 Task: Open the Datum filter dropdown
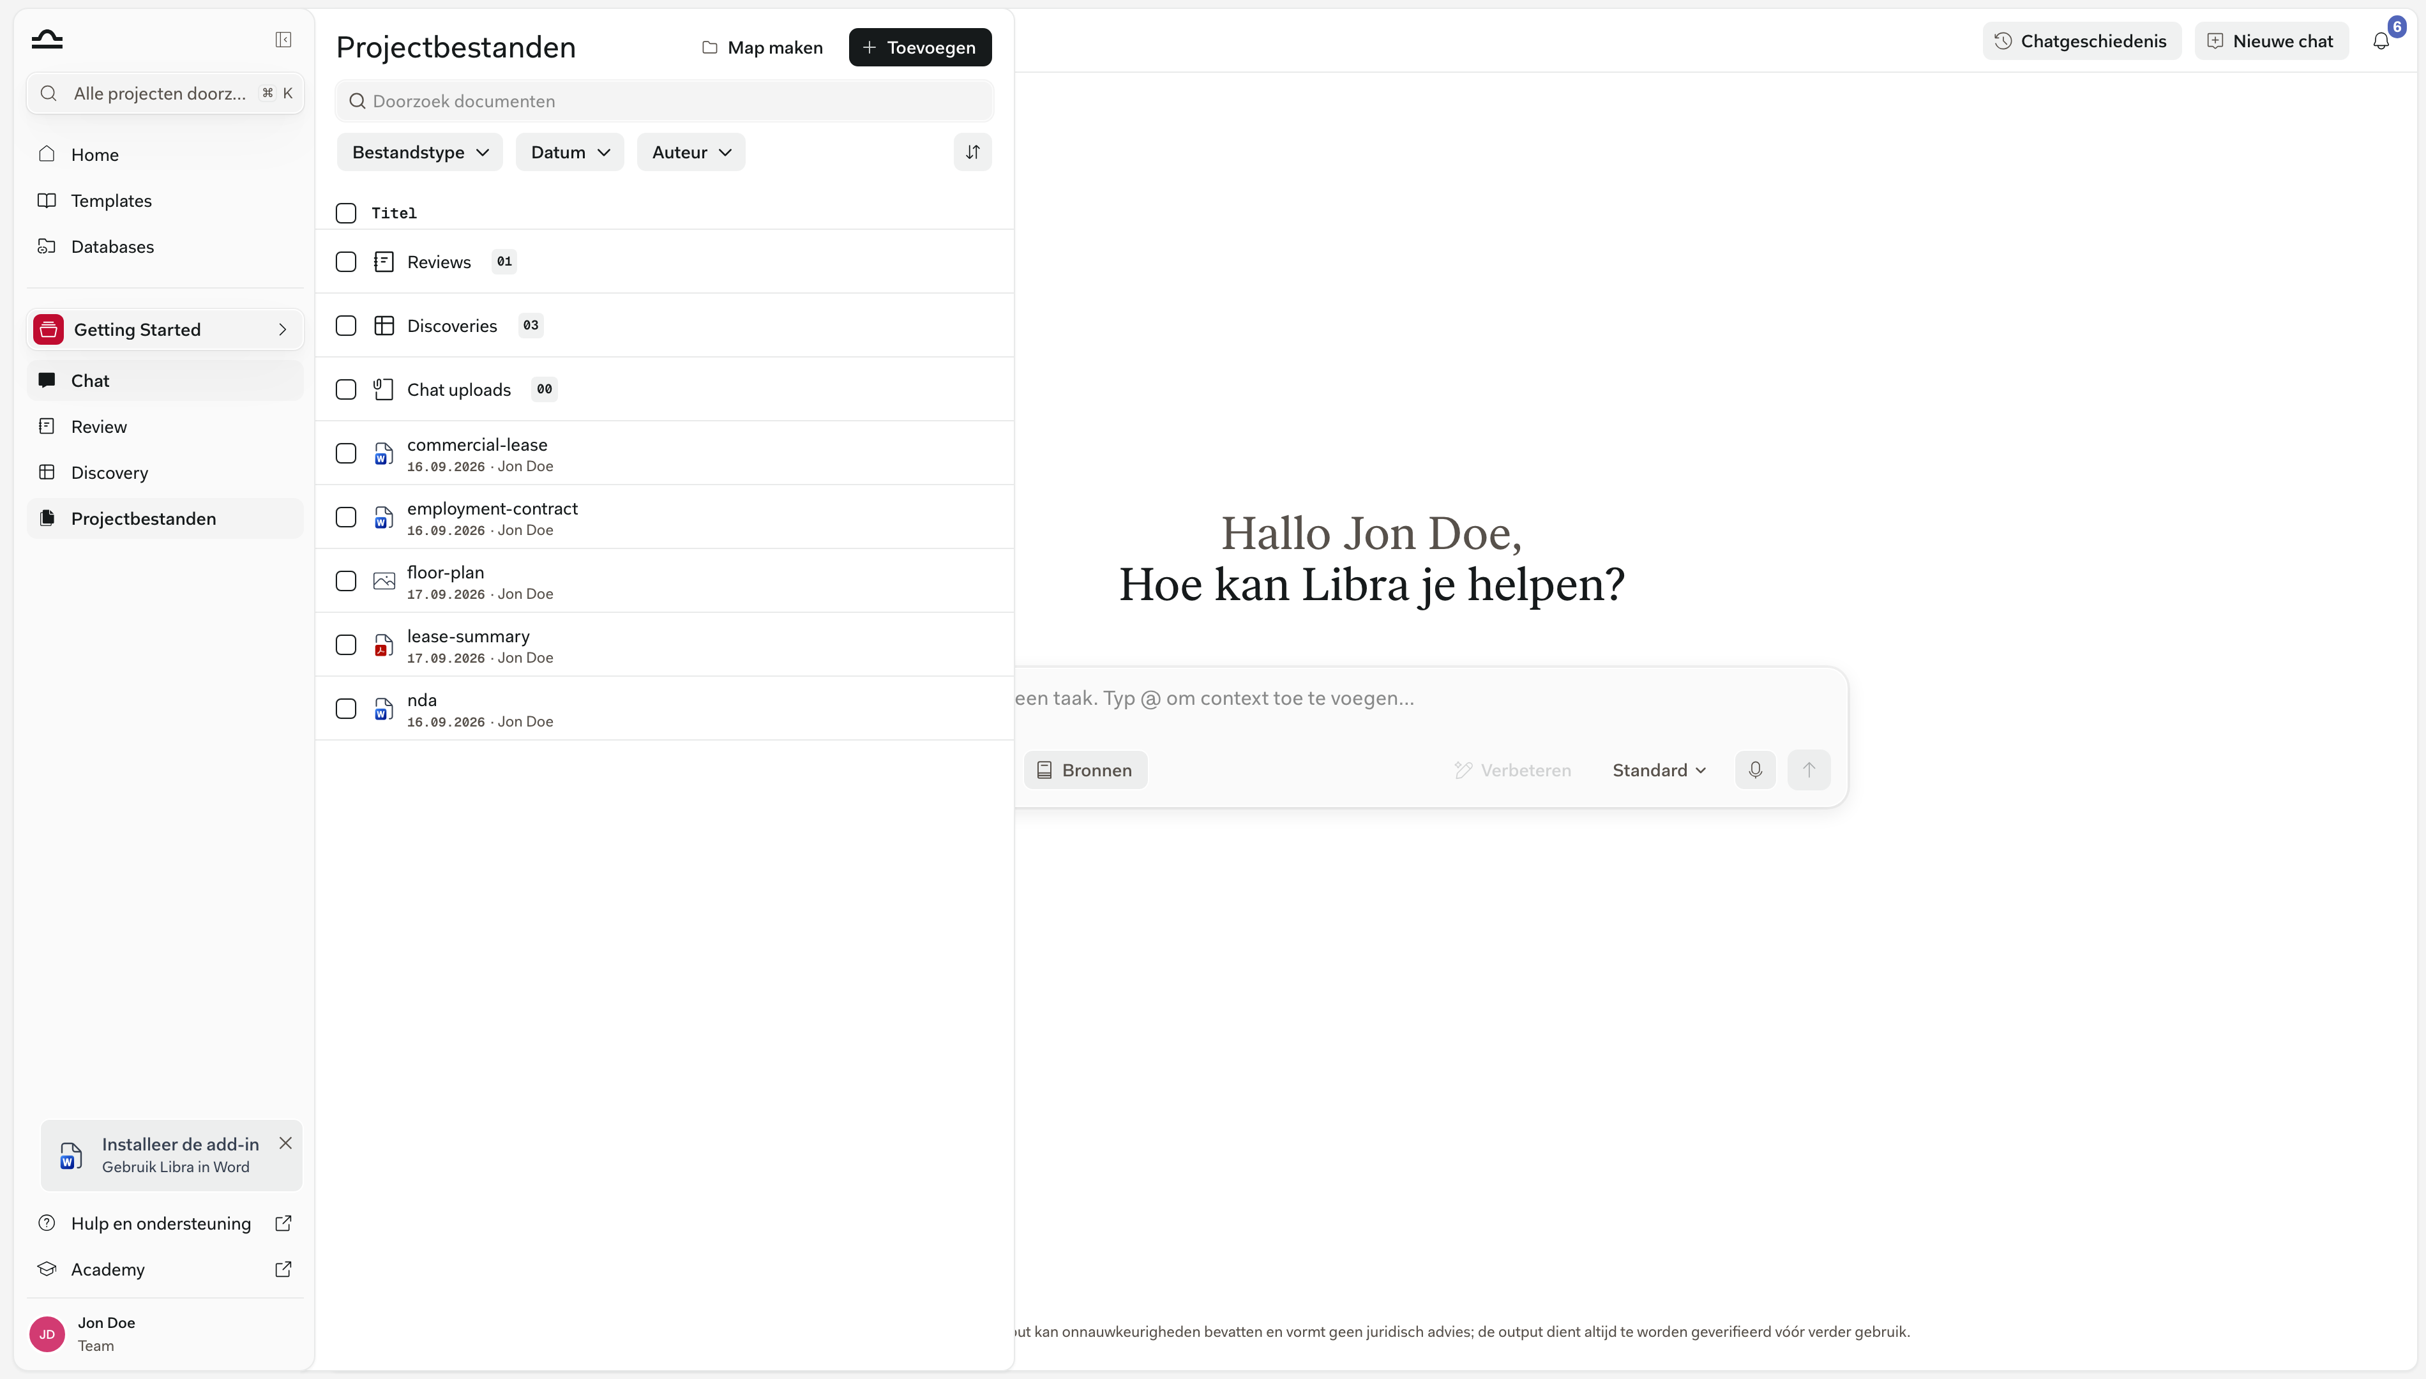click(x=570, y=151)
